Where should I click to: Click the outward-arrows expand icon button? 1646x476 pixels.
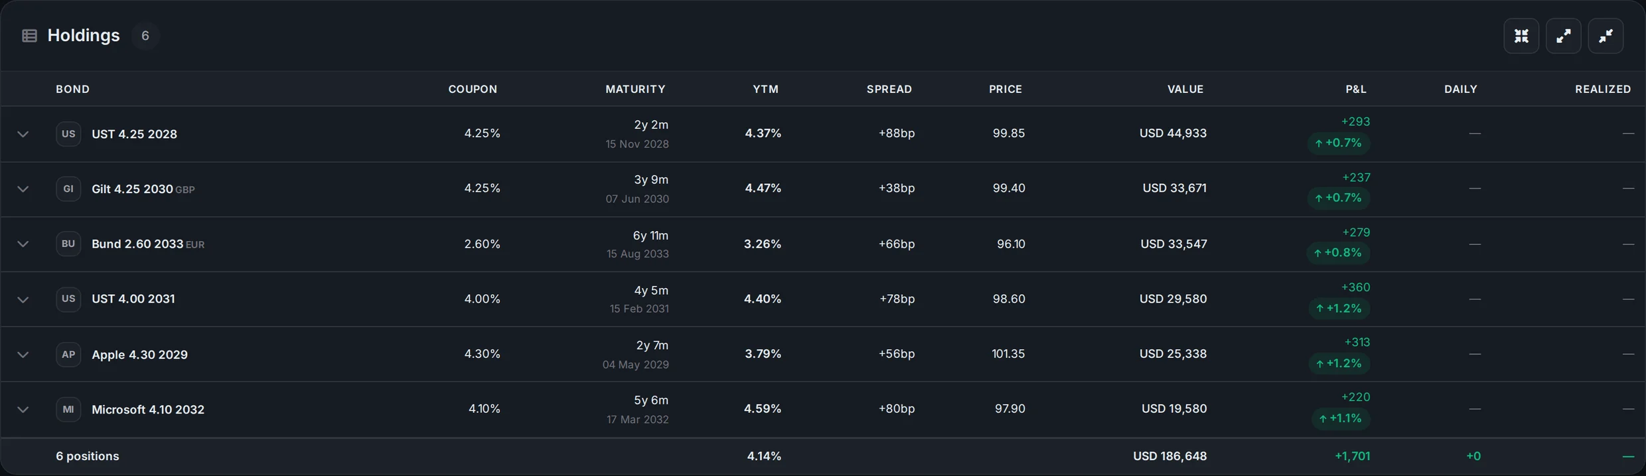1564,36
